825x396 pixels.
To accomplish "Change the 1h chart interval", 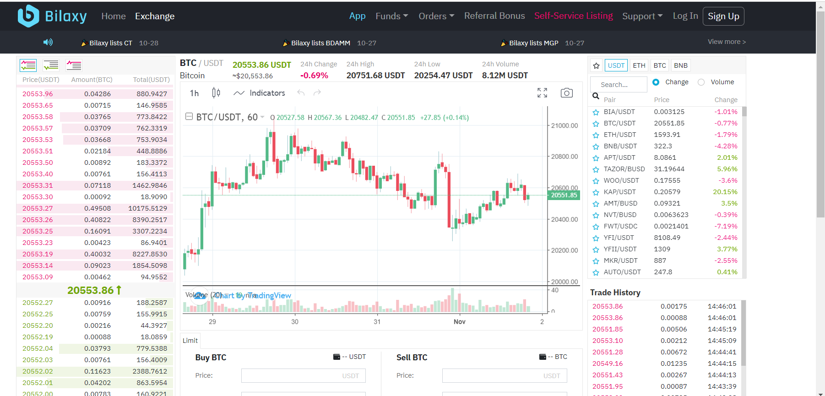I will 194,93.
